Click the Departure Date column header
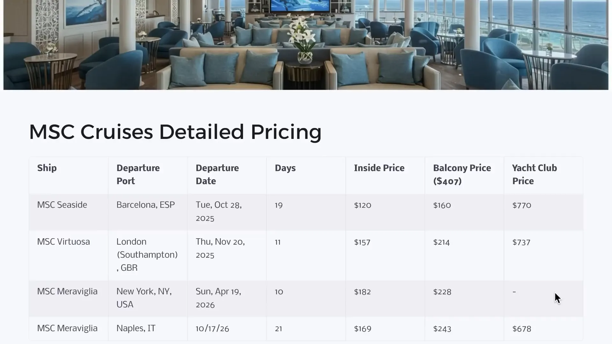612x344 pixels. click(x=217, y=174)
